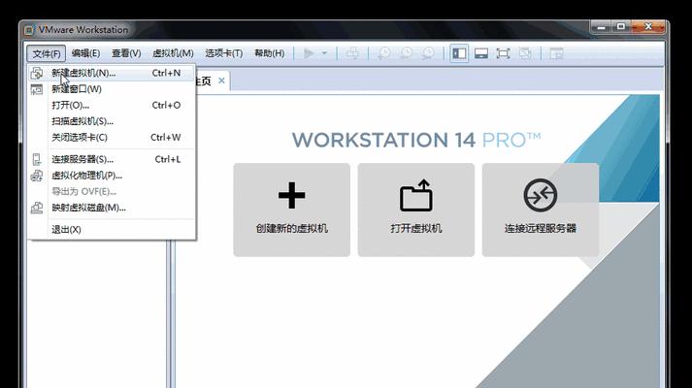Select 映射虚拟磁盘(M)... menu entry
This screenshot has width=692, height=388.
click(112, 208)
